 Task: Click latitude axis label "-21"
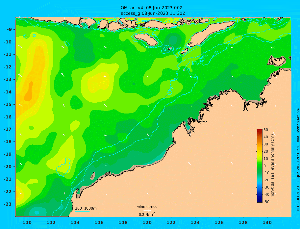tap(8, 179)
